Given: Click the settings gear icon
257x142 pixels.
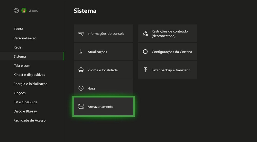Looking at the screenshot, I should pyautogui.click(x=17, y=10).
